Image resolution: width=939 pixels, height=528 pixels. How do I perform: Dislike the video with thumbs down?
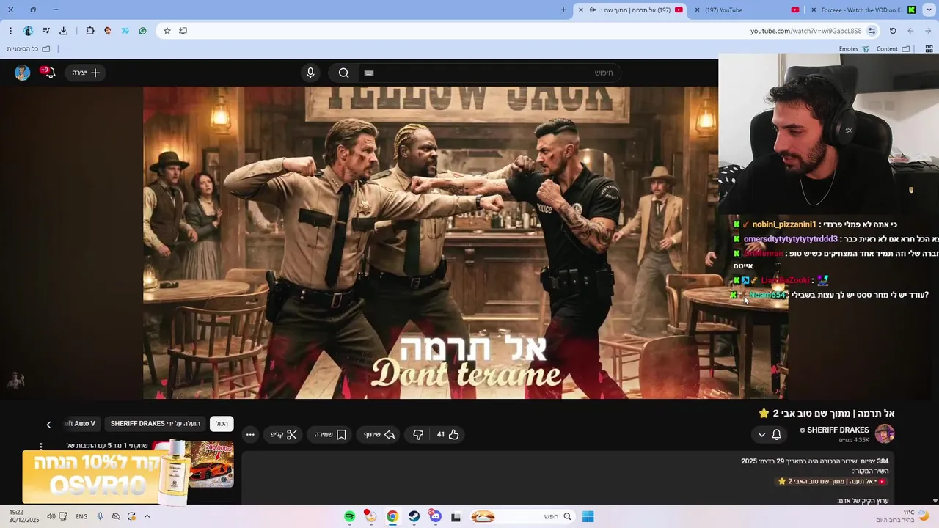(418, 434)
